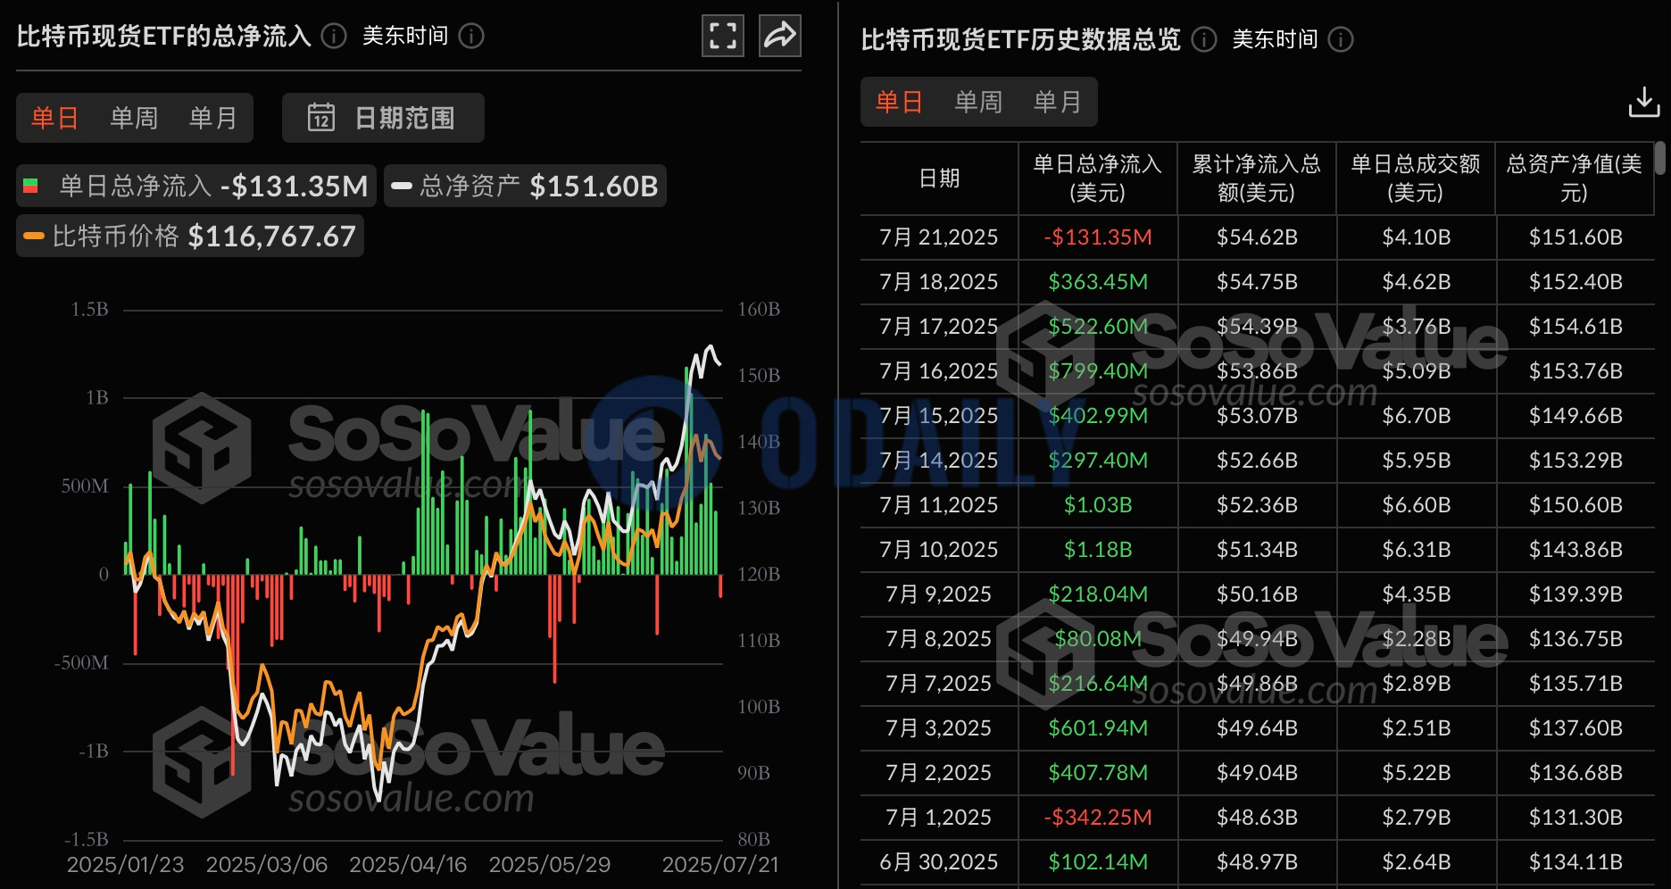Click the -$131.35M net inflow cell

[1098, 237]
